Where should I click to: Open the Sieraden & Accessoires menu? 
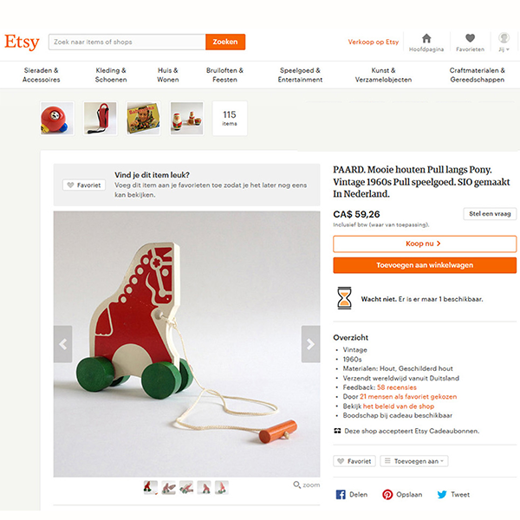tap(42, 75)
